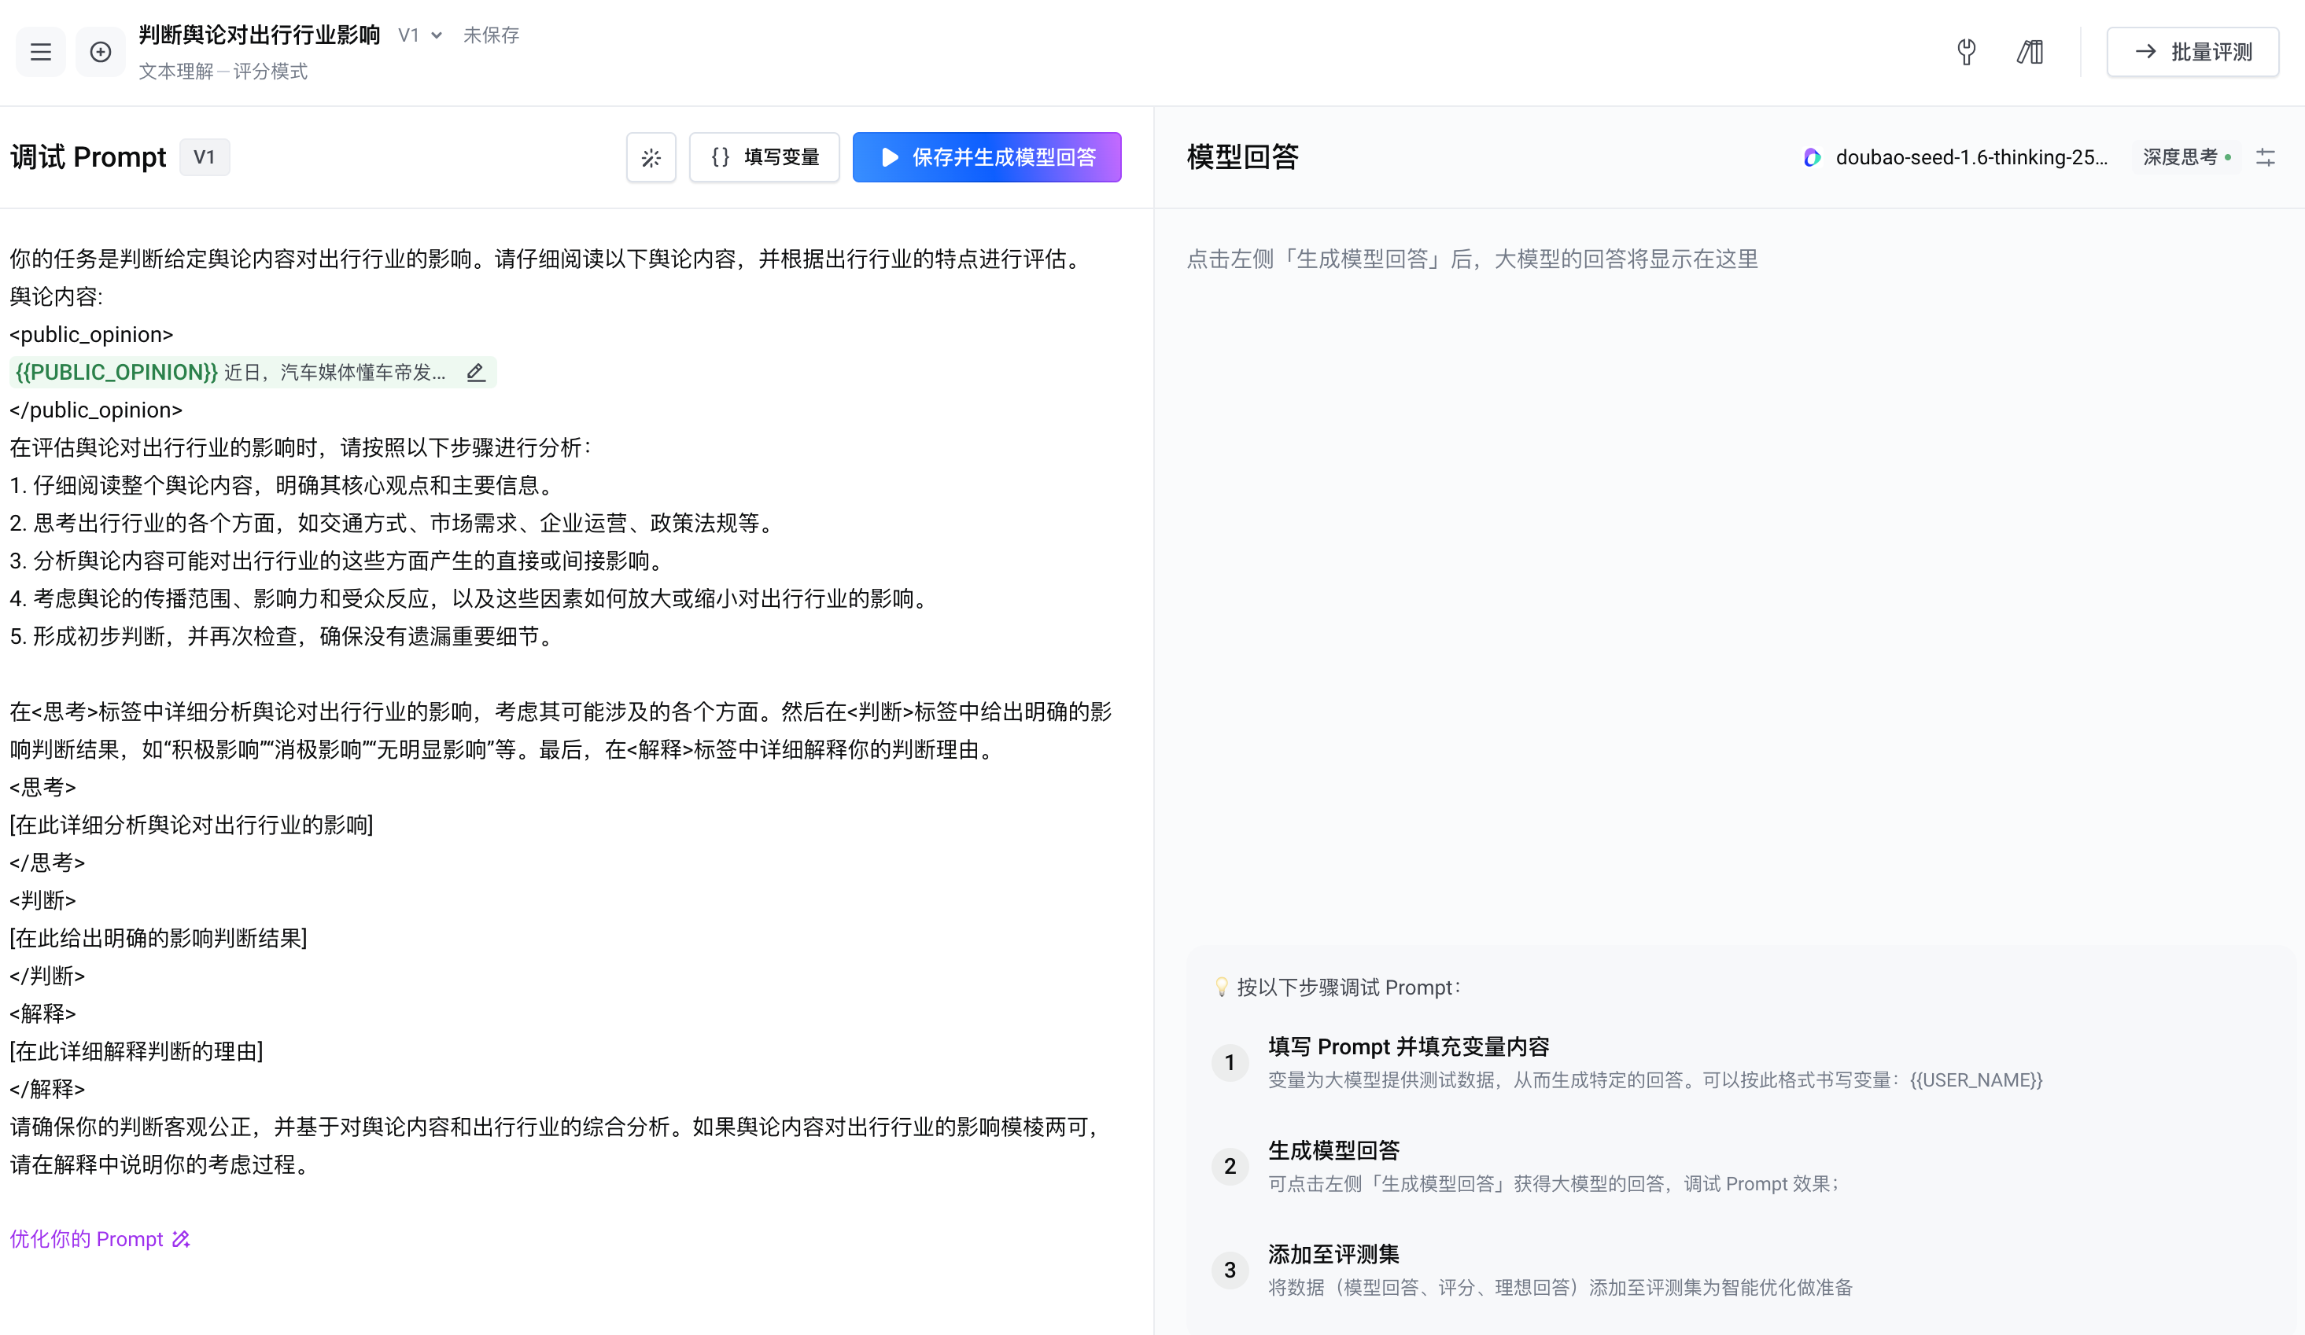The height and width of the screenshot is (1335, 2305).
Task: Click 保存并生成模型回答 button
Action: coord(986,157)
